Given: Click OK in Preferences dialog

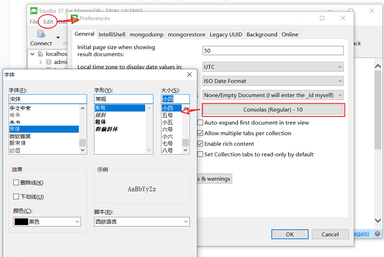Looking at the screenshot, I should [290, 234].
